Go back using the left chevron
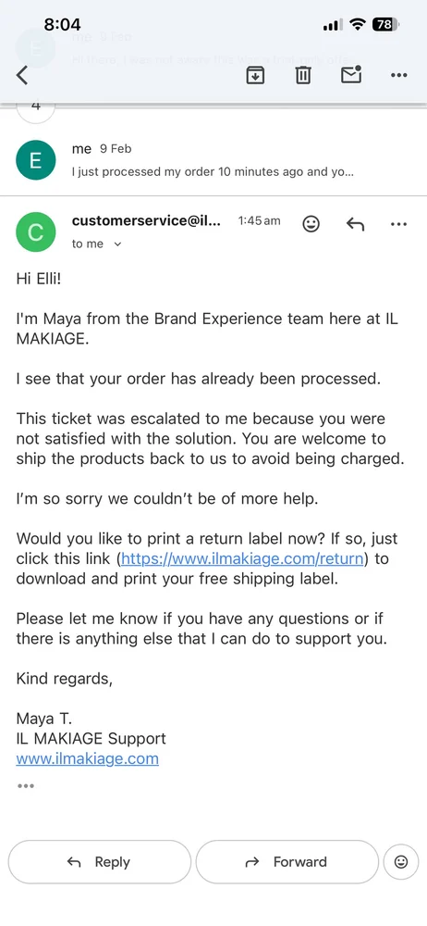This screenshot has width=427, height=926. pos(22,75)
